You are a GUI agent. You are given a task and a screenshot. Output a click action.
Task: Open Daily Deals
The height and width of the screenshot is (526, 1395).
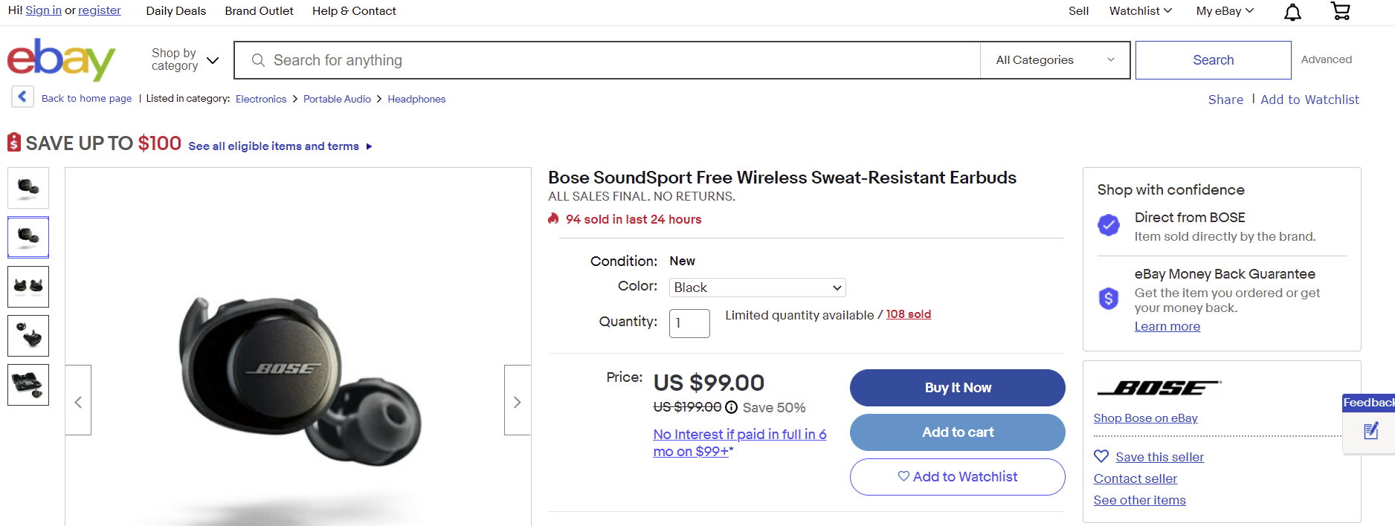[176, 11]
